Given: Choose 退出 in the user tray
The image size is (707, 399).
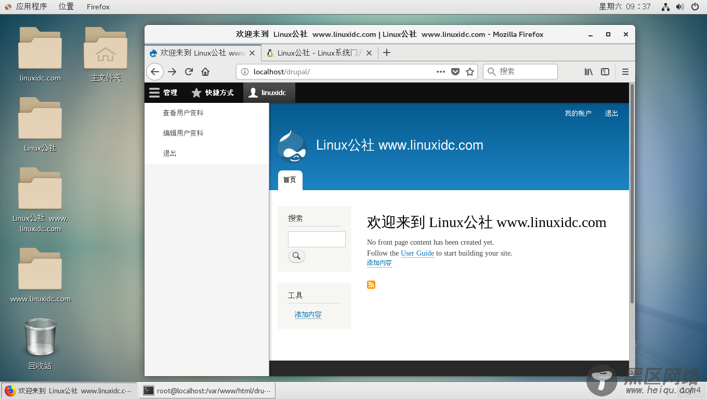Looking at the screenshot, I should 169,153.
